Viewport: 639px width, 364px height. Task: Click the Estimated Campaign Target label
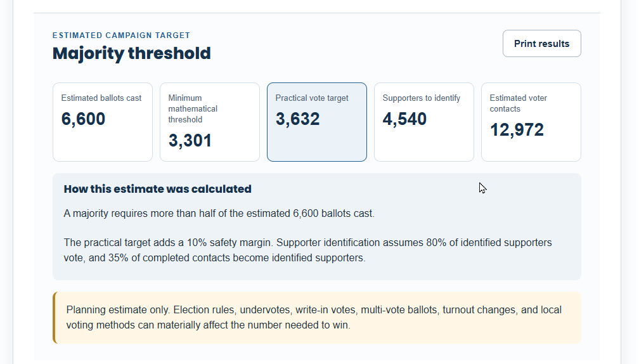[x=121, y=36]
